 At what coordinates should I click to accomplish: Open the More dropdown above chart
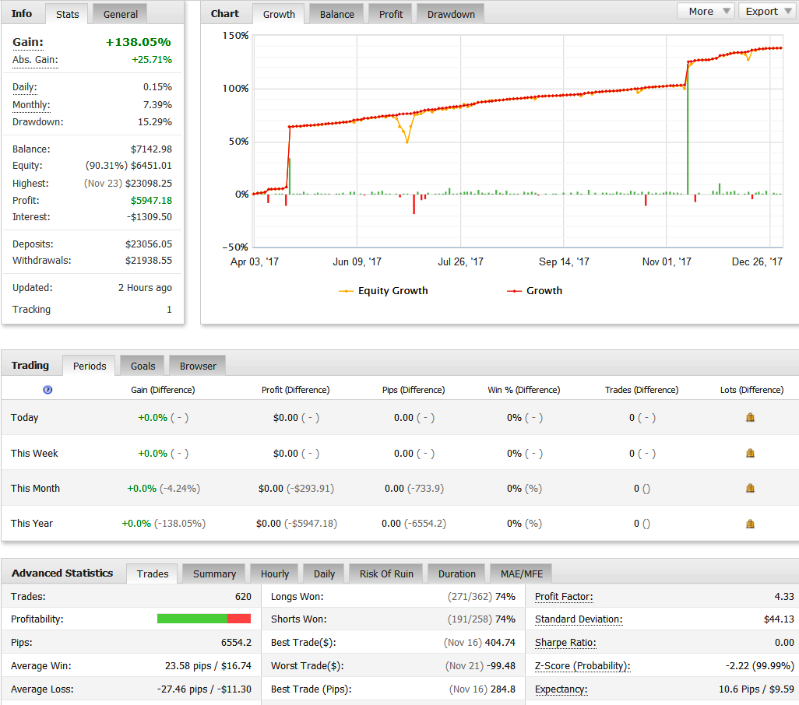[705, 11]
